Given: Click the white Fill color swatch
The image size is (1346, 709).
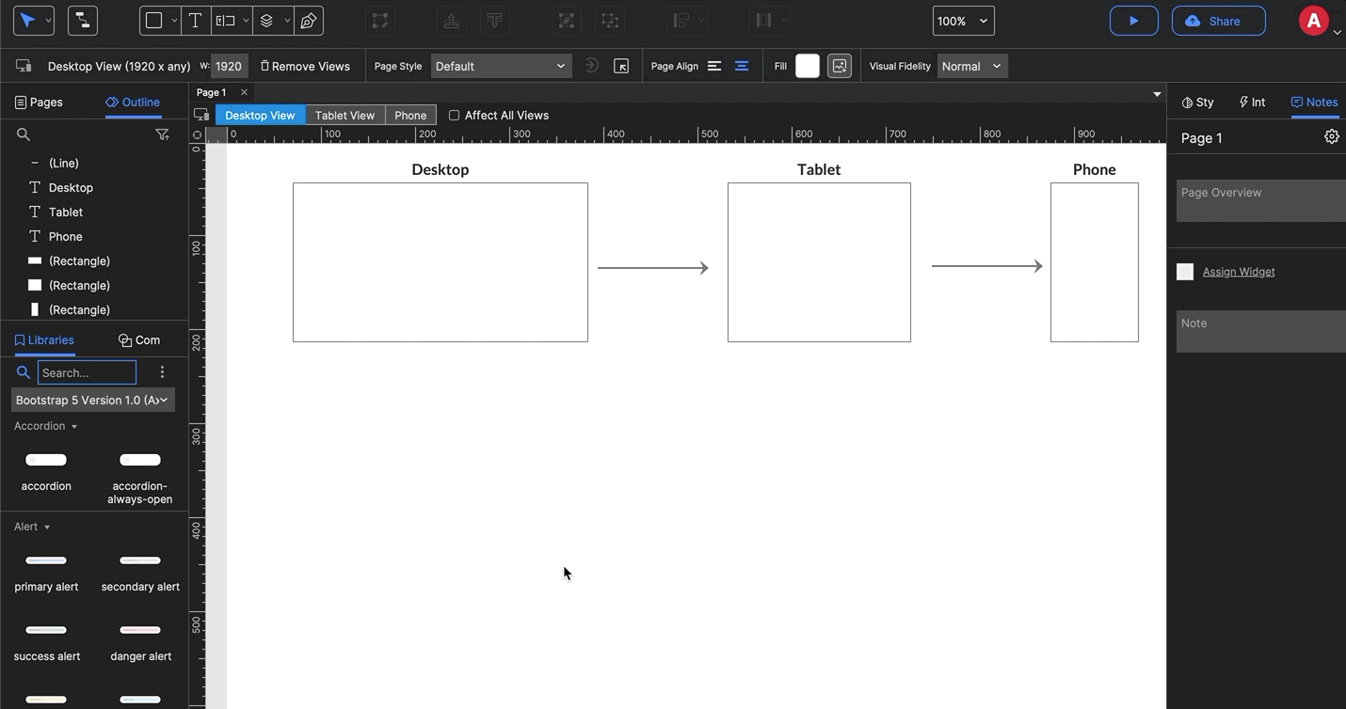Looking at the screenshot, I should 807,66.
